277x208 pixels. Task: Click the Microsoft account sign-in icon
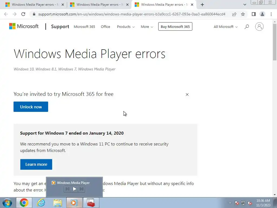point(259,27)
